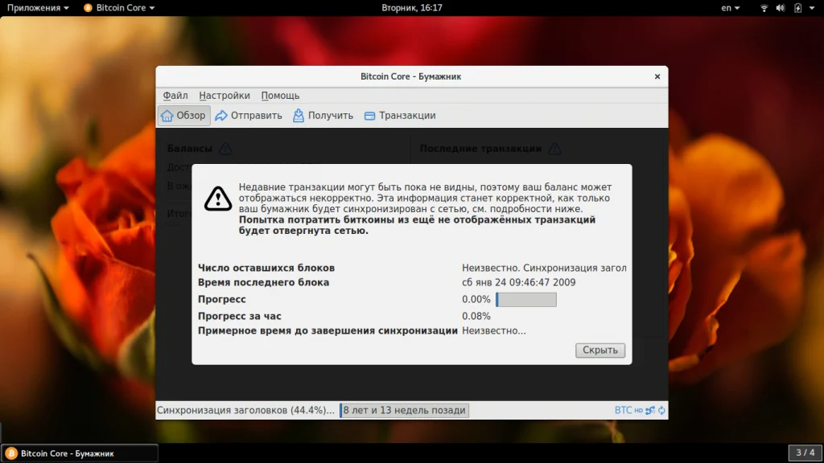Viewport: 824px width, 463px height.
Task: Click the Отправить arrow icon
Action: point(221,116)
